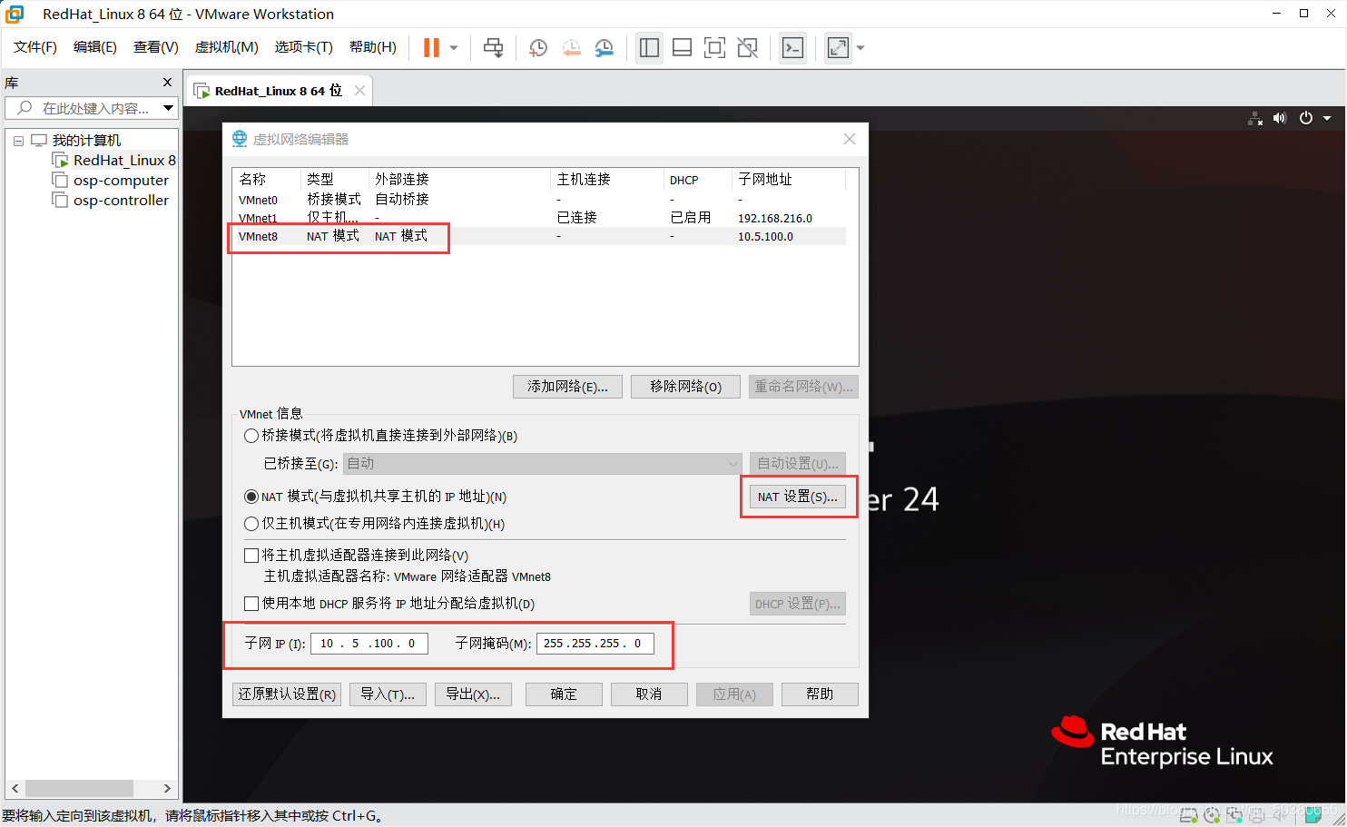Screen dimensions: 1347x827
Task: Send Ctrl+Alt+Del to the virtual machine
Action: click(x=493, y=48)
